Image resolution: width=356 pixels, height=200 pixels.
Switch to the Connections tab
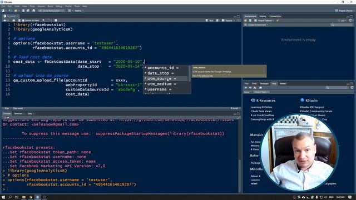[x=275, y=16]
